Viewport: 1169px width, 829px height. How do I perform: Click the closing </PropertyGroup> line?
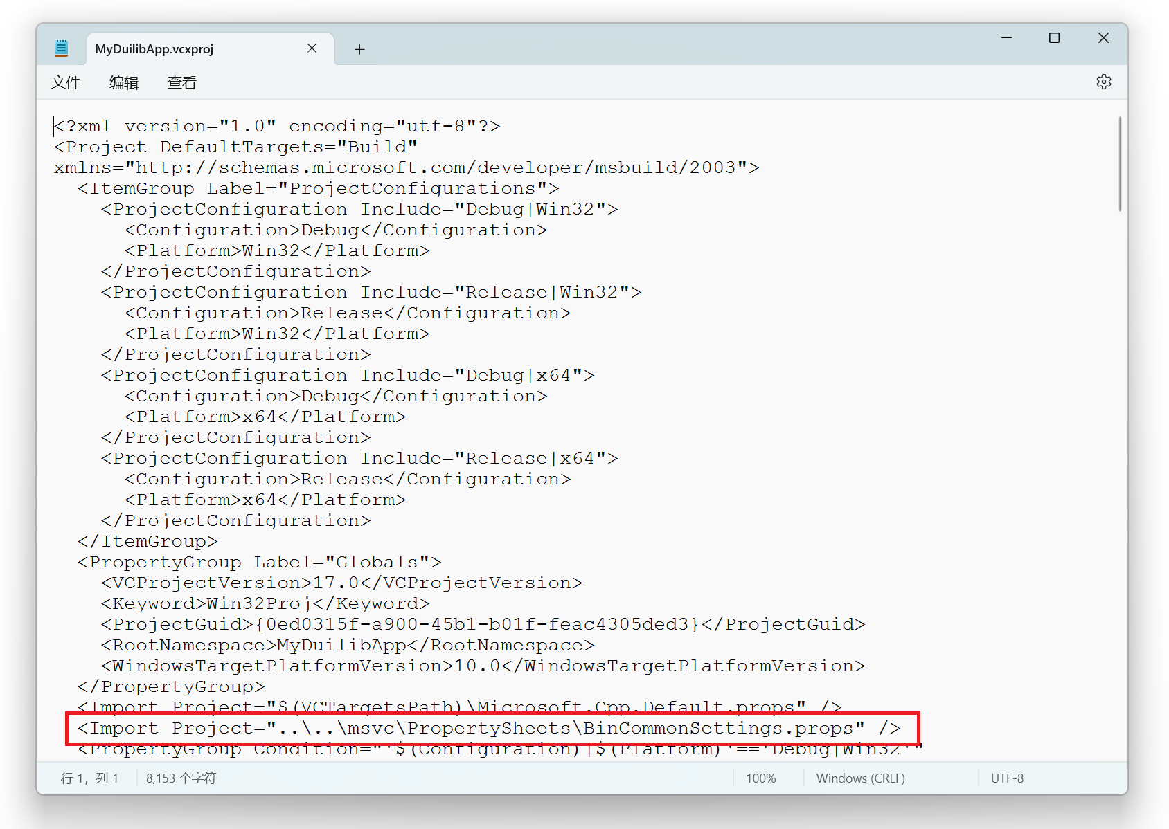(x=171, y=686)
